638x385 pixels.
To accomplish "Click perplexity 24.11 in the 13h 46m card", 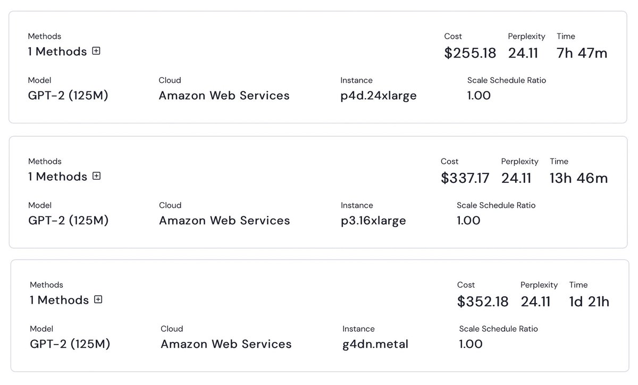I will click(x=516, y=178).
